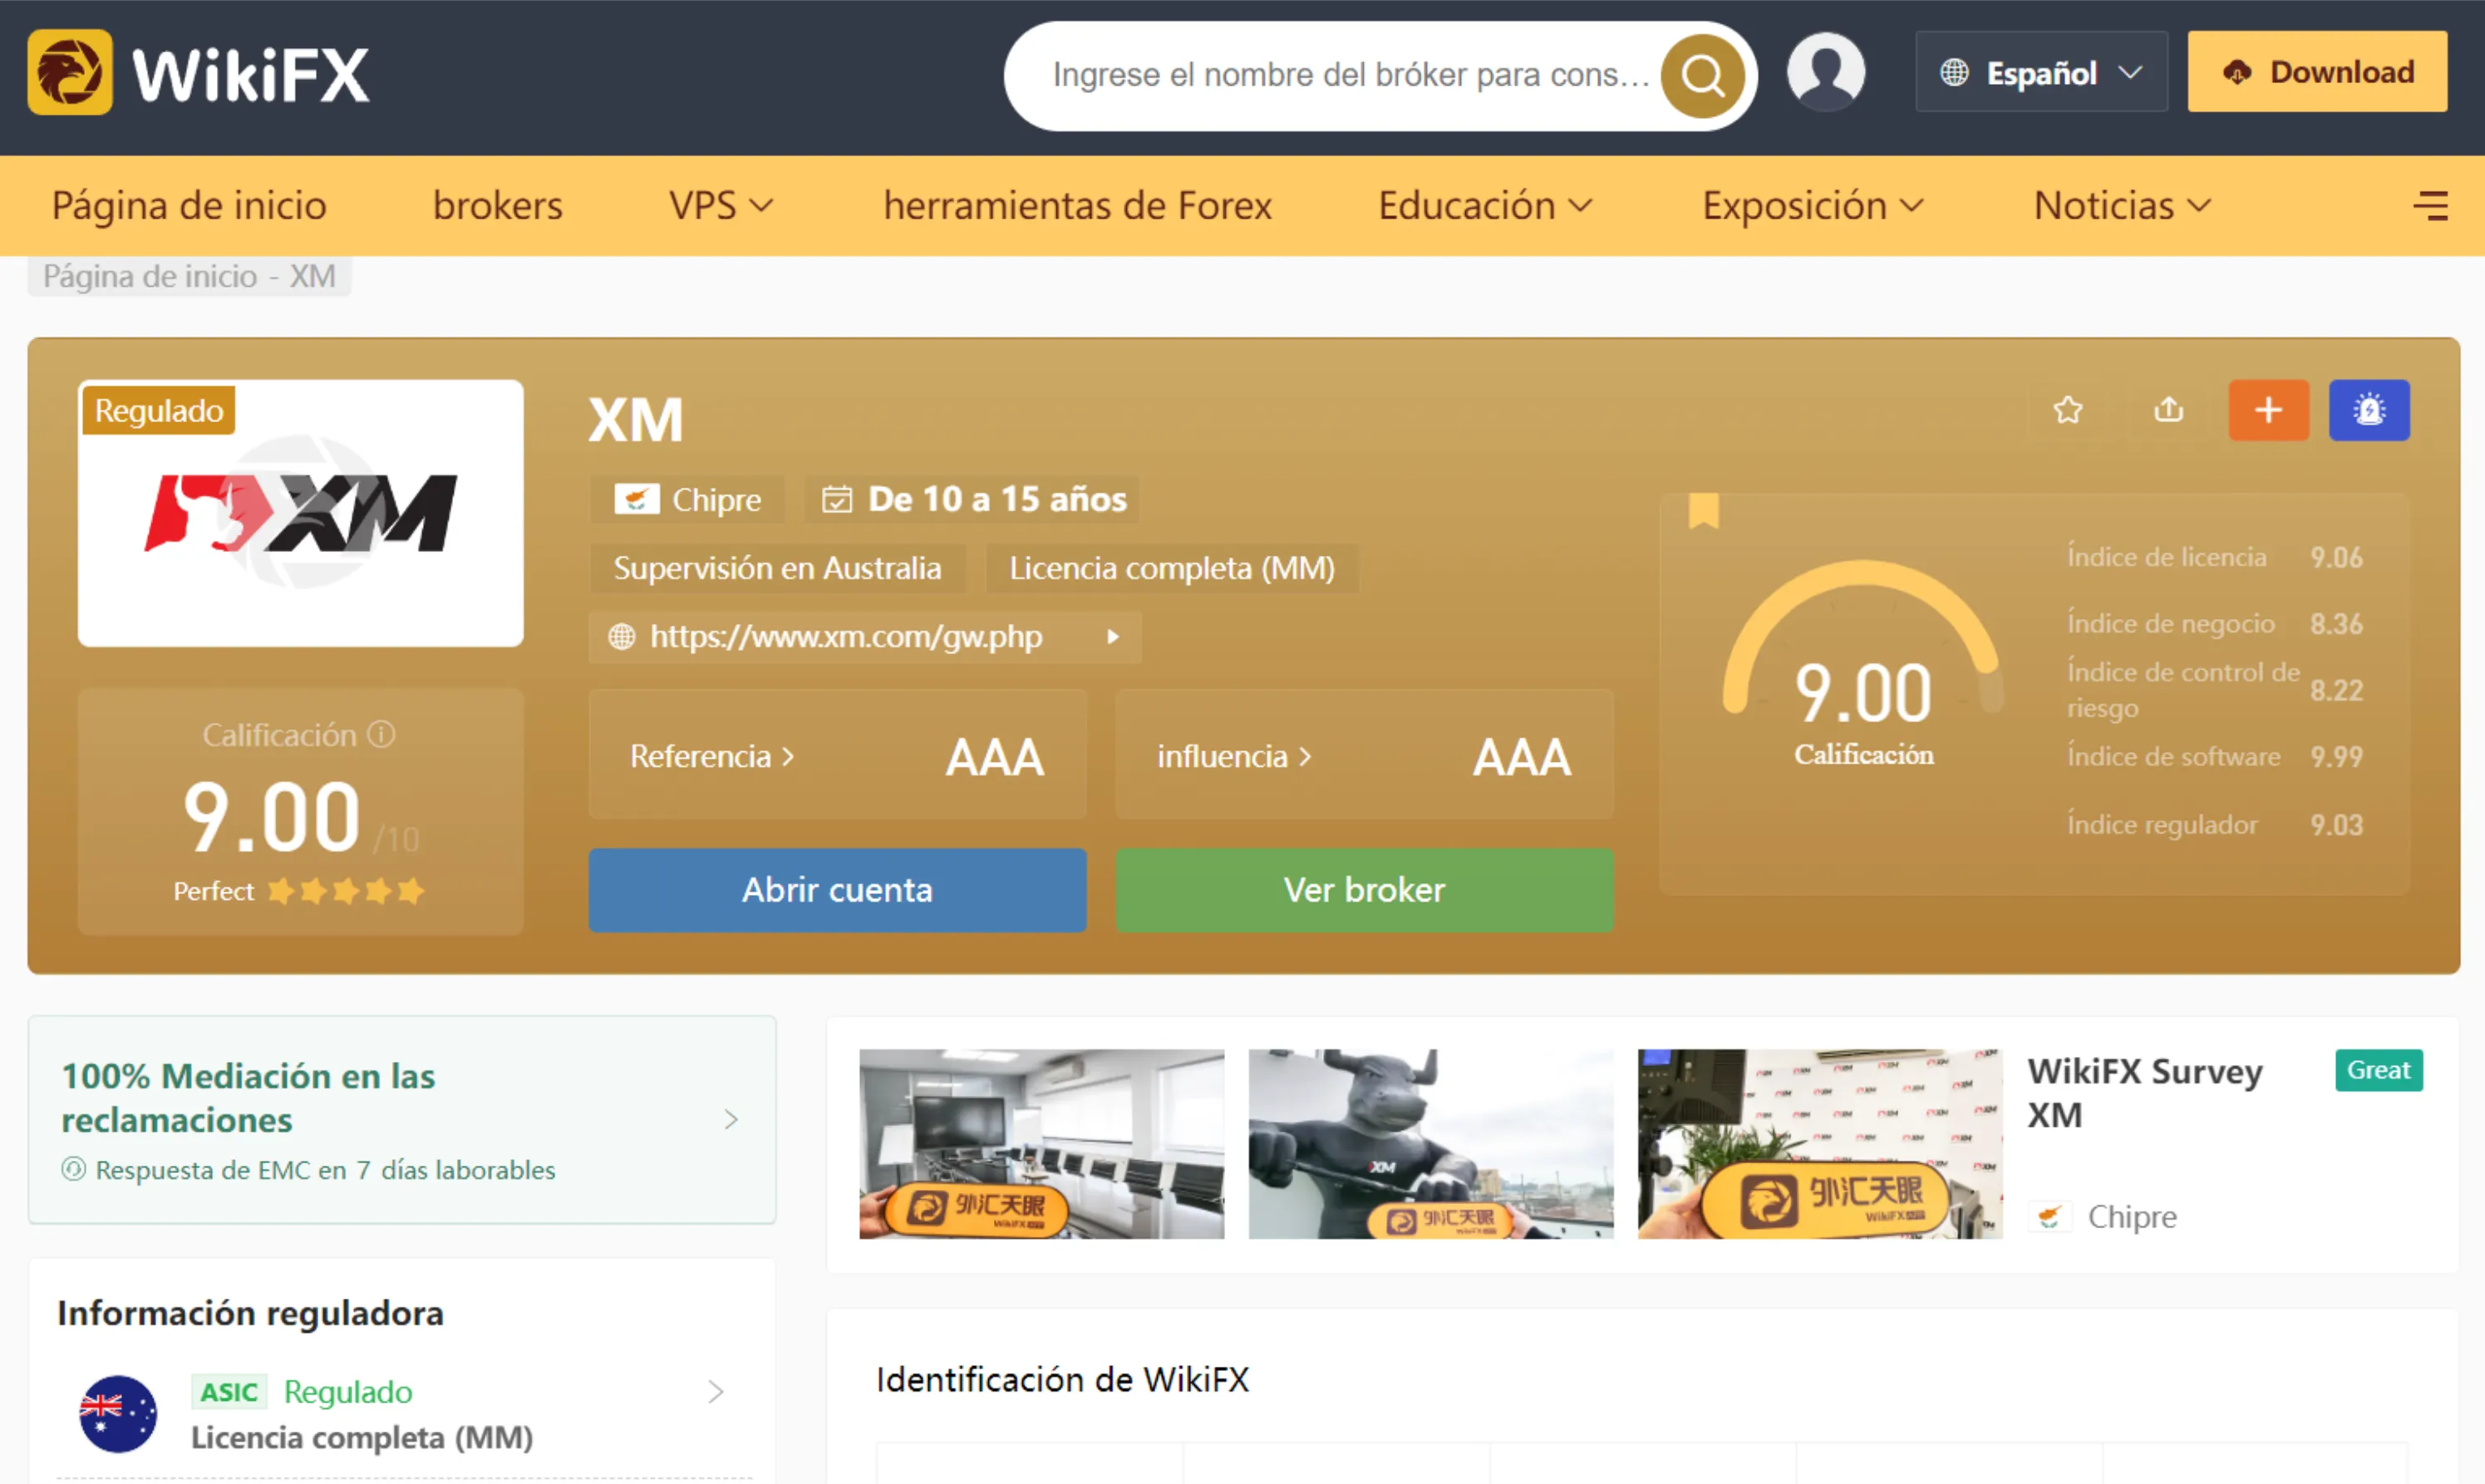This screenshot has height=1484, width=2485.
Task: Click the Abrir cuenta button
Action: click(837, 890)
